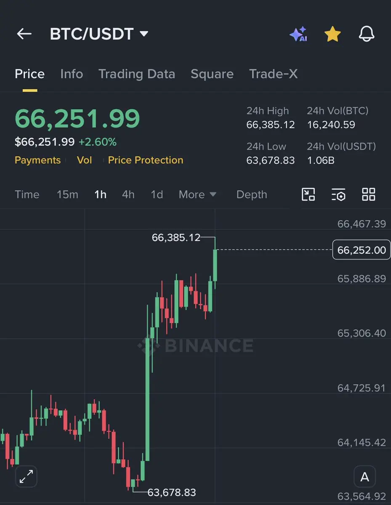391x505 pixels.
Task: Open the AI analysis sparkle icon
Action: [298, 34]
